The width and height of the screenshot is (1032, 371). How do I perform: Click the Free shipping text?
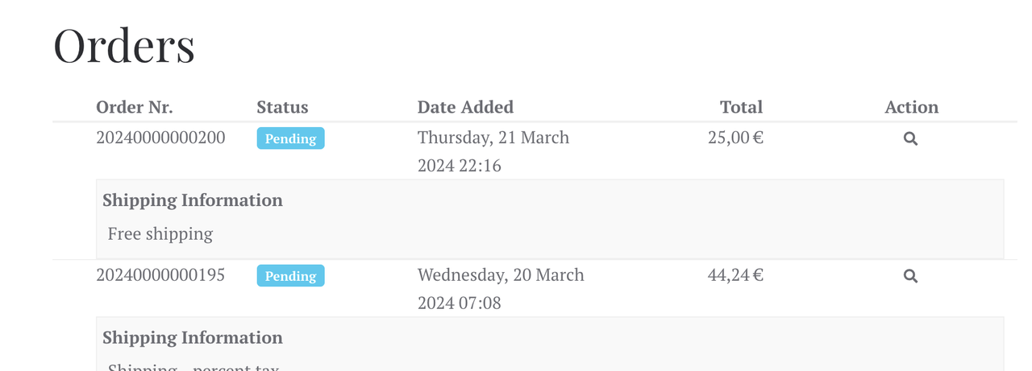click(160, 234)
